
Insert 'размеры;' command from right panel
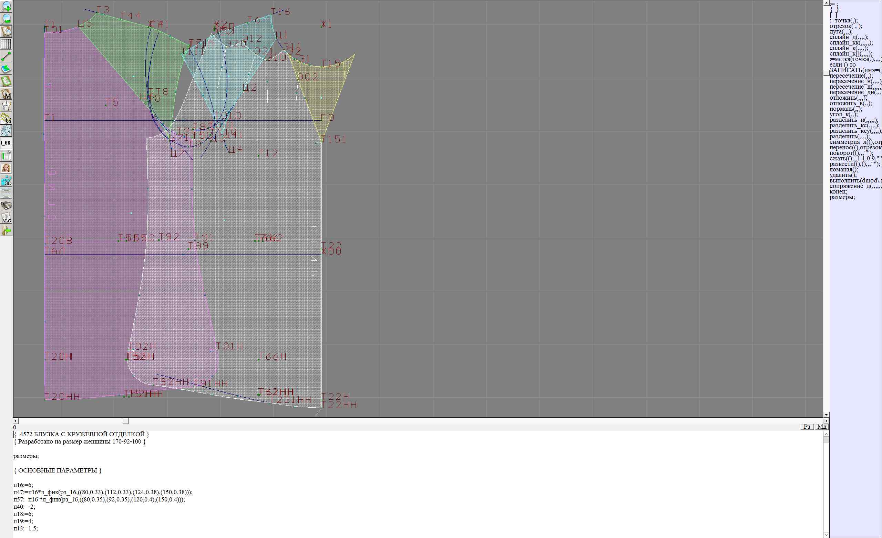pos(842,197)
